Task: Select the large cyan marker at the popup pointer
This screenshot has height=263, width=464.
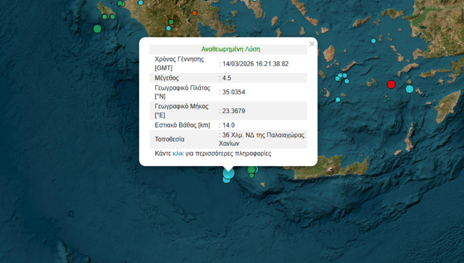Action: tap(229, 173)
